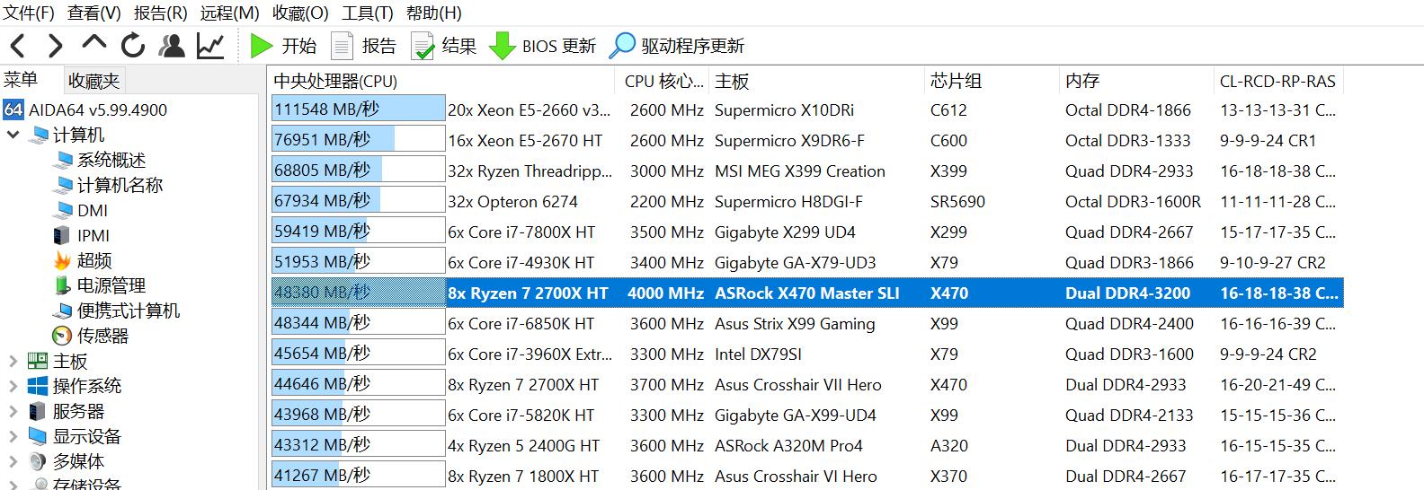Start the benchmark with 开始 button
The image size is (1424, 490).
tap(283, 46)
